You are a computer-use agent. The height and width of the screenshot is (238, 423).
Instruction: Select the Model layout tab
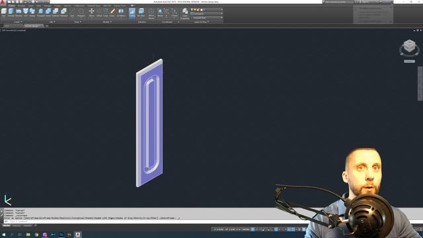pos(7,225)
